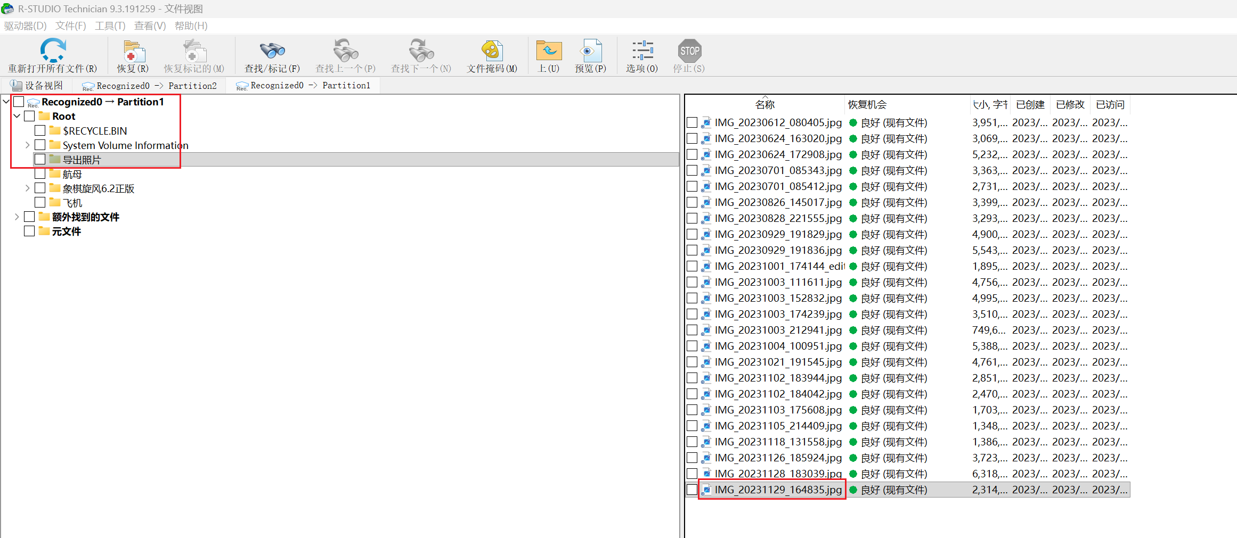
Task: Click the 恢复标记的 recover marked icon
Action: click(194, 51)
